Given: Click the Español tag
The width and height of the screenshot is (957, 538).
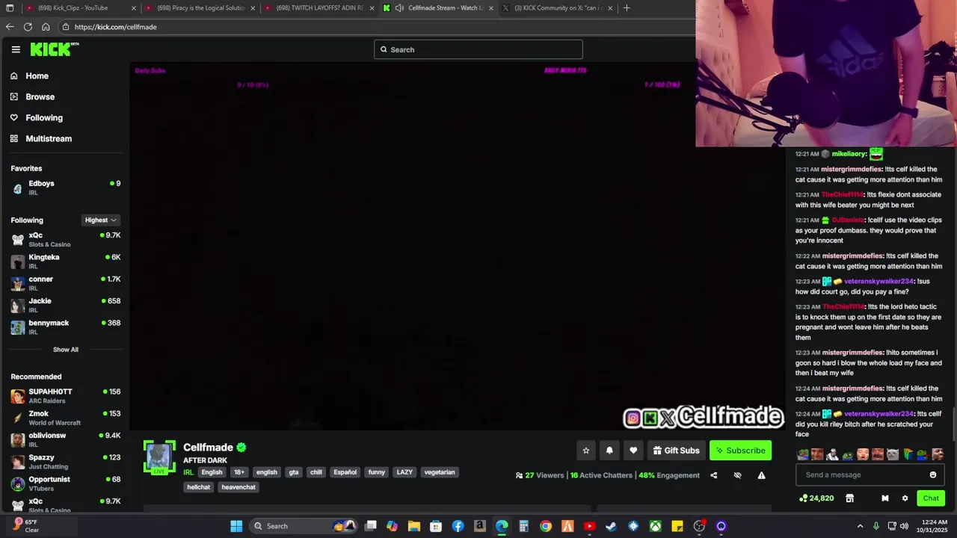Looking at the screenshot, I should [x=345, y=472].
